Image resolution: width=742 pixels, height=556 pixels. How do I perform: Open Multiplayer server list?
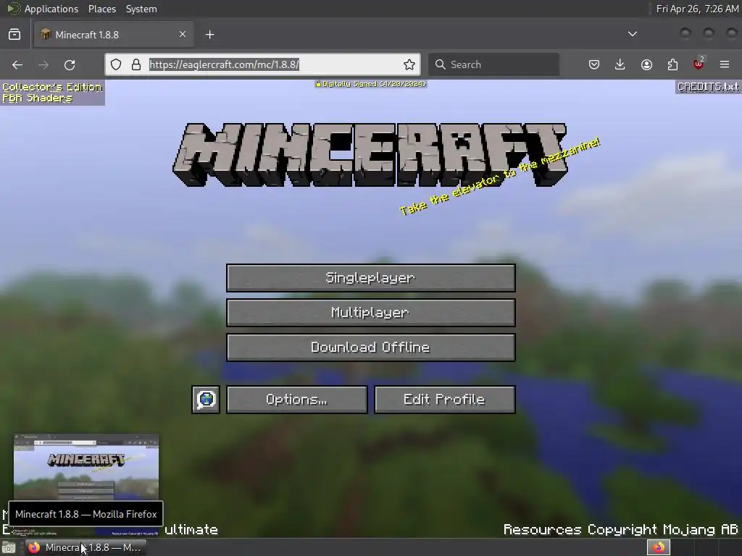370,313
